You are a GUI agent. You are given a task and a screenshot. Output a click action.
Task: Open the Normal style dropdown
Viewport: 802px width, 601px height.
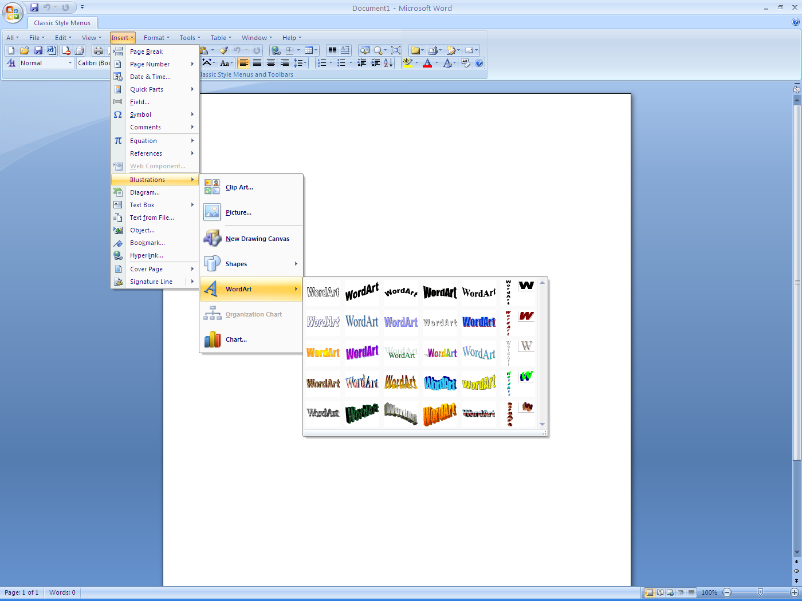(x=70, y=63)
